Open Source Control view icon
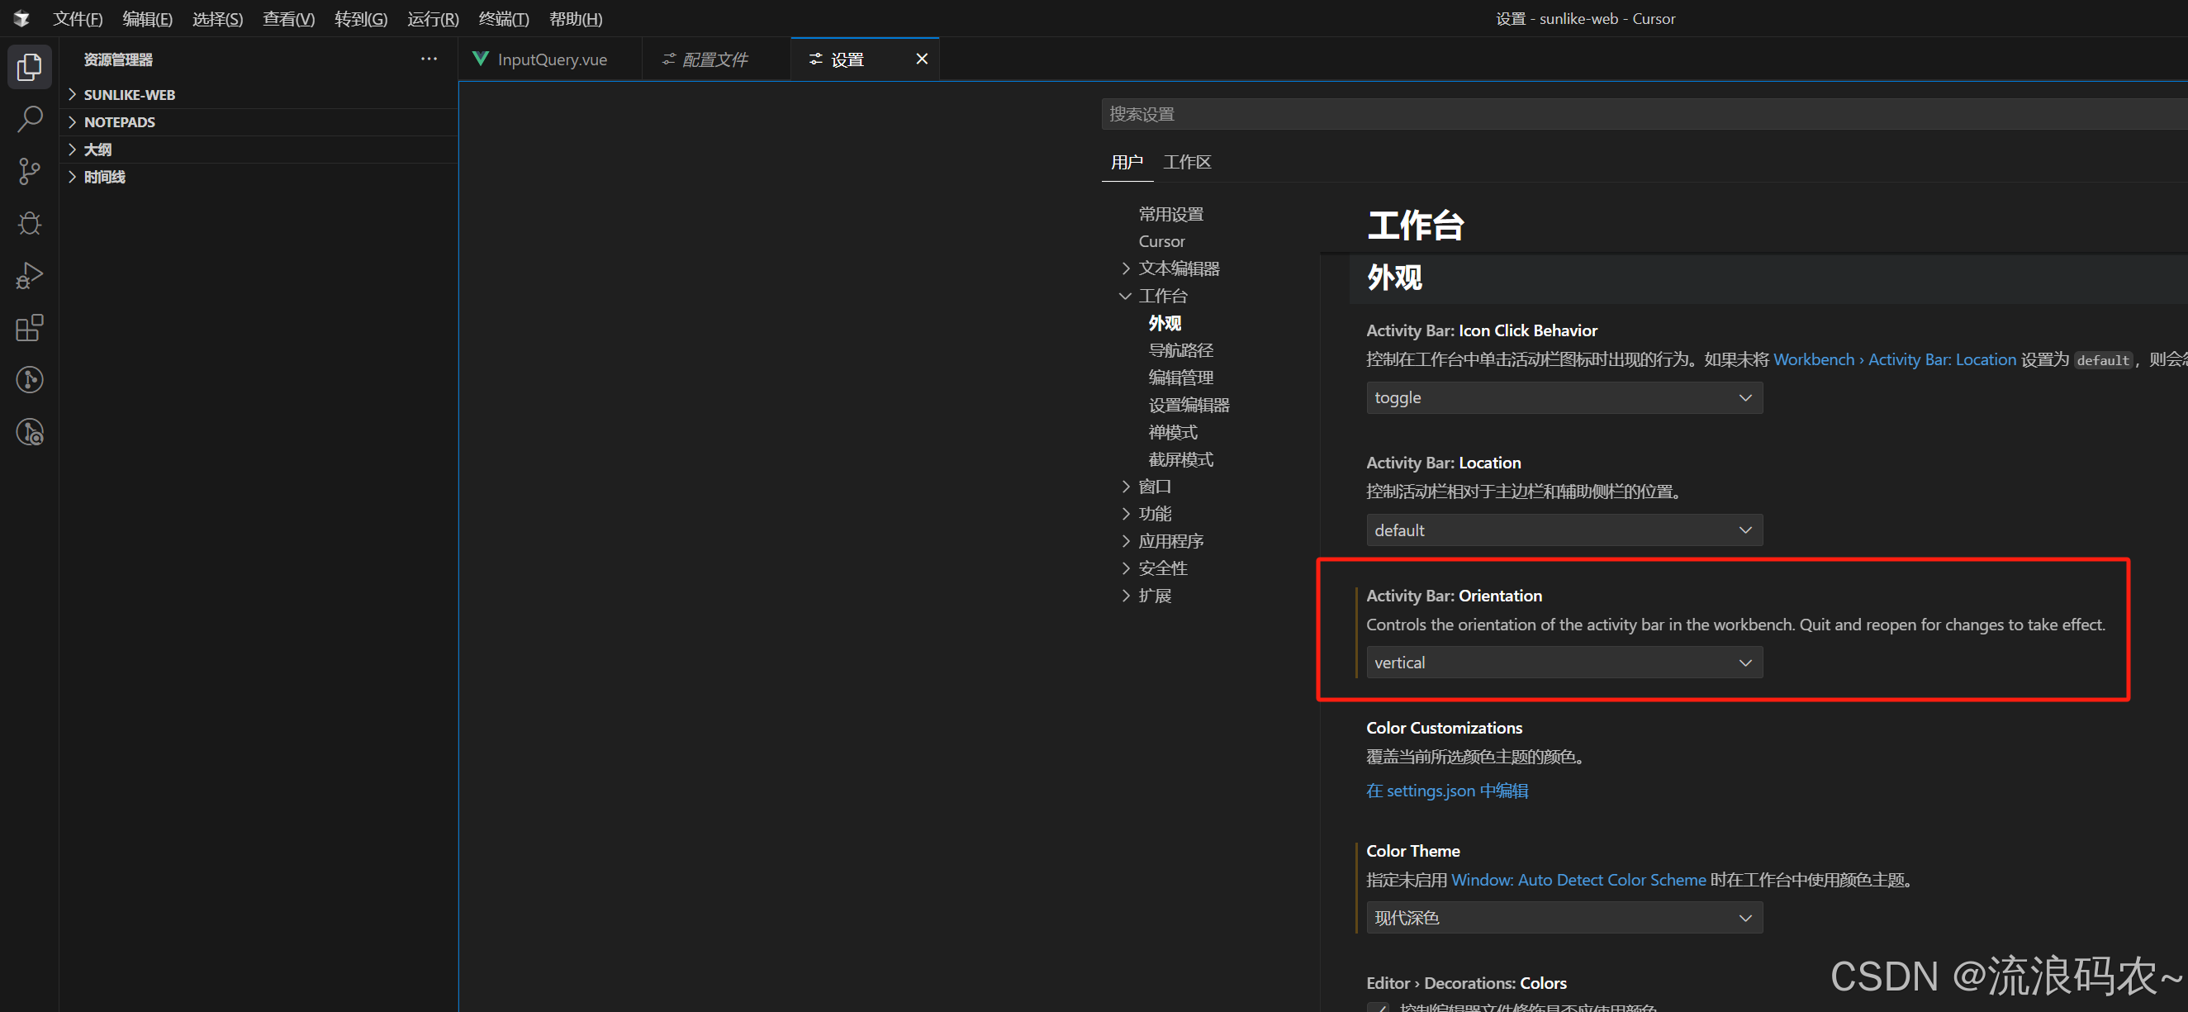 click(x=29, y=171)
